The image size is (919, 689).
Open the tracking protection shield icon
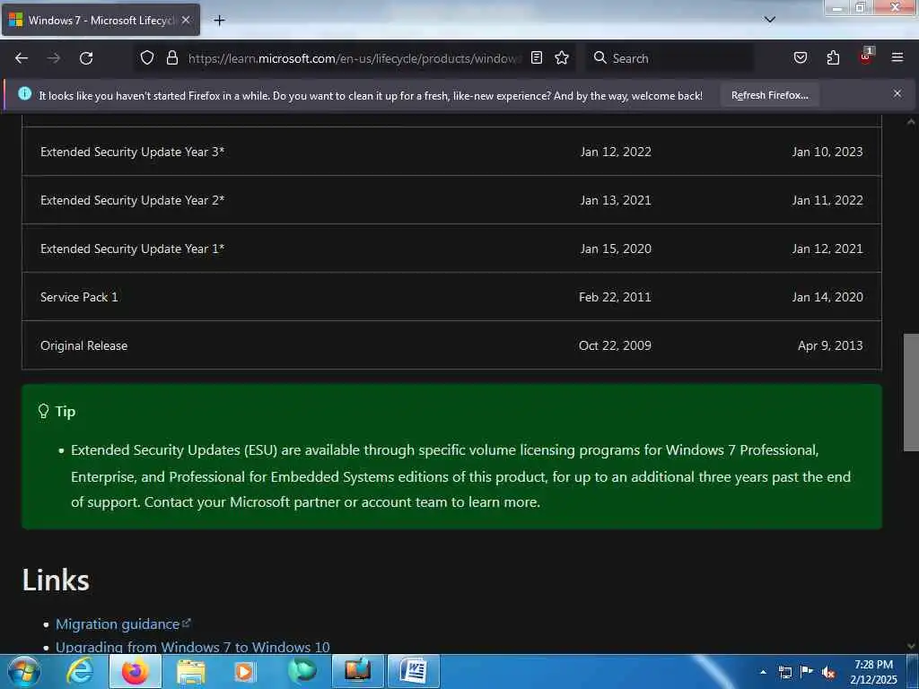point(147,57)
